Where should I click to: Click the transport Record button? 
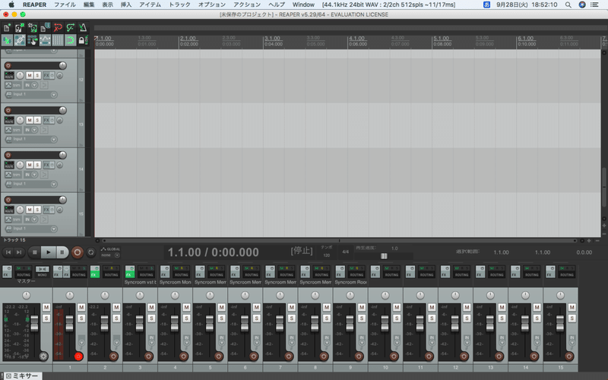(78, 252)
